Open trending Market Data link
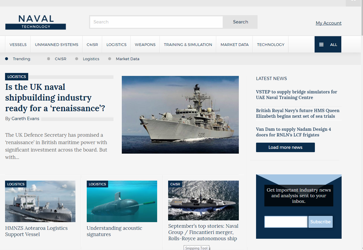363x250 pixels. pyautogui.click(x=127, y=59)
